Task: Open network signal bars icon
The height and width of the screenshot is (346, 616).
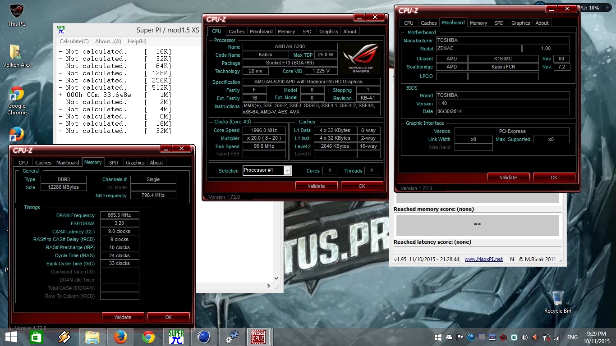Action: coord(557,337)
